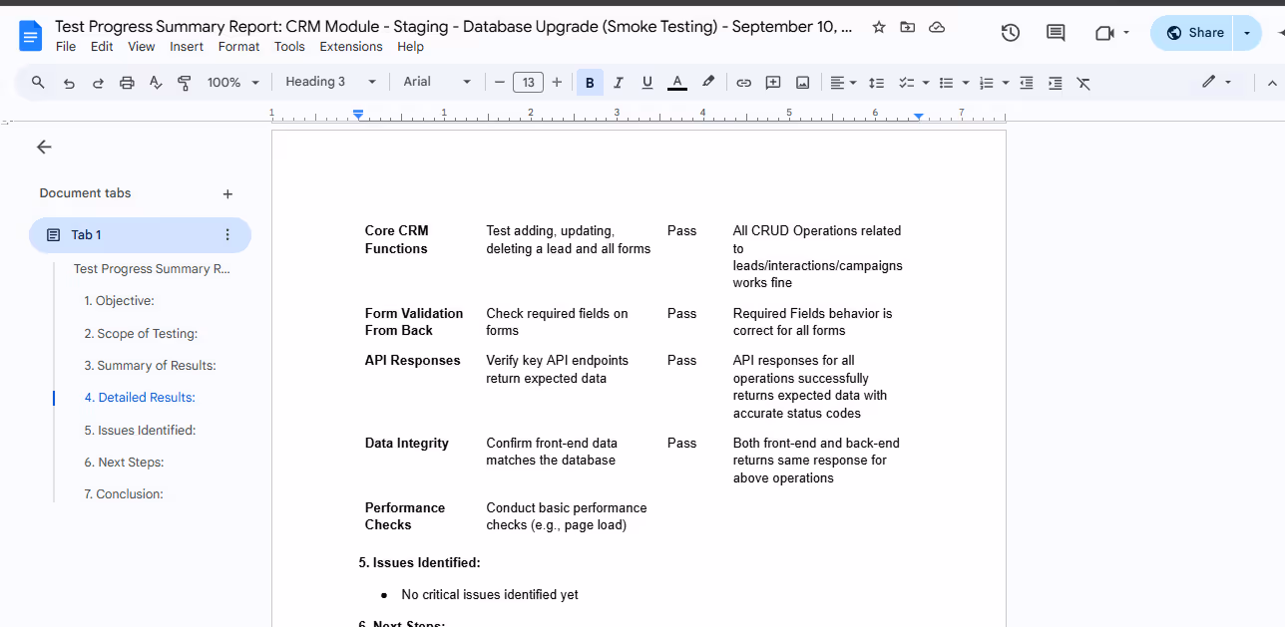The width and height of the screenshot is (1285, 627).
Task: Open the Arial font dropdown
Action: point(437,82)
